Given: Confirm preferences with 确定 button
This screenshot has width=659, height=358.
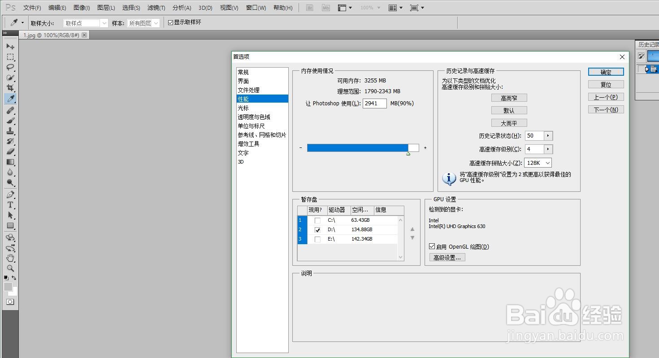Looking at the screenshot, I should pyautogui.click(x=606, y=72).
